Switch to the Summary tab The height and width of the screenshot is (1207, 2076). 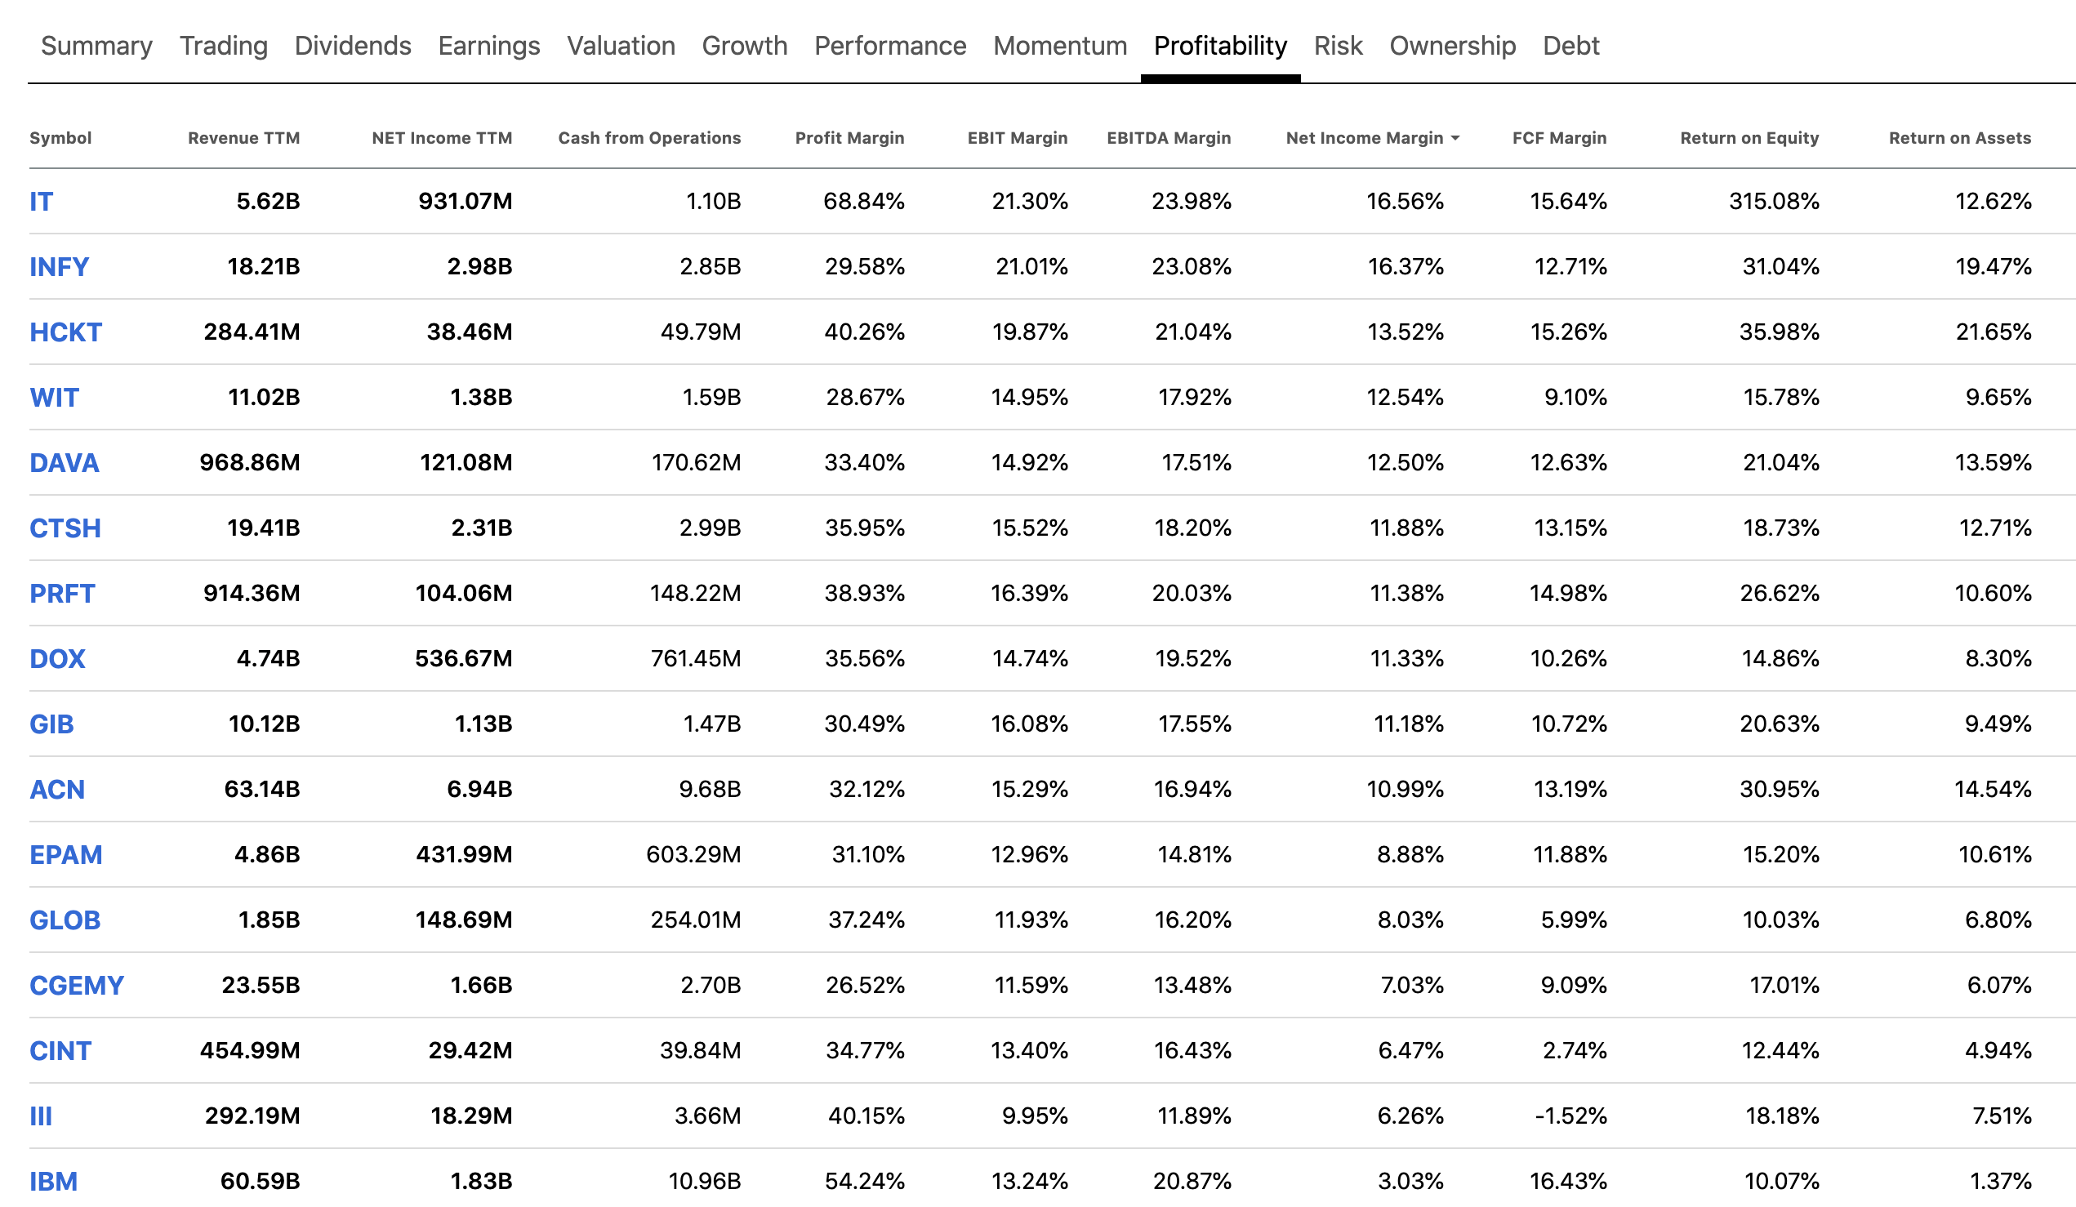(96, 45)
